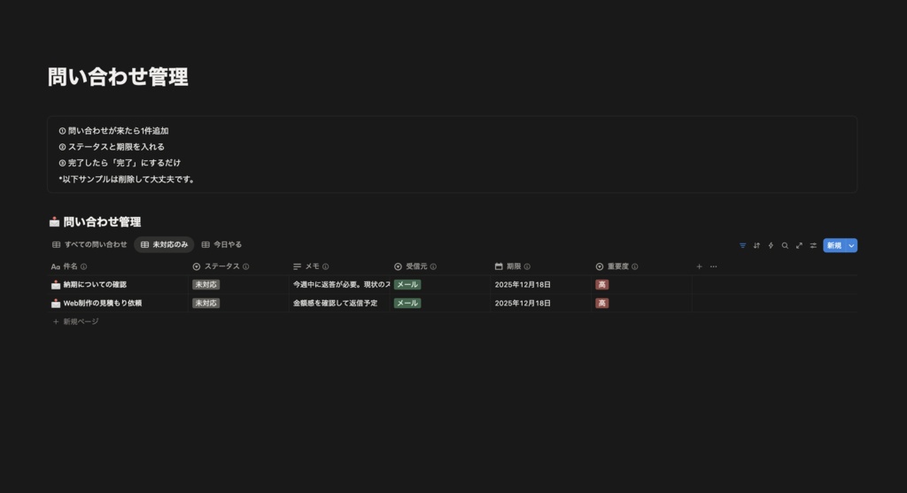
Task: Click due date of 納期についての確認 row
Action: click(x=523, y=284)
